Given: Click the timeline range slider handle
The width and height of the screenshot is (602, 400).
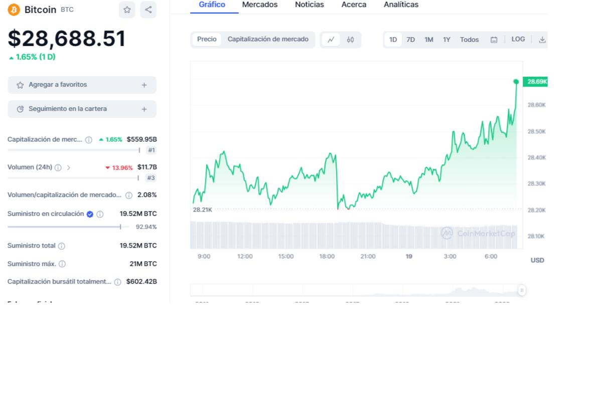Looking at the screenshot, I should [x=522, y=290].
